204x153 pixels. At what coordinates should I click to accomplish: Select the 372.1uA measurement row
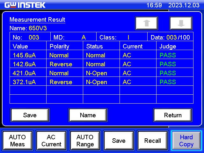click(x=101, y=82)
